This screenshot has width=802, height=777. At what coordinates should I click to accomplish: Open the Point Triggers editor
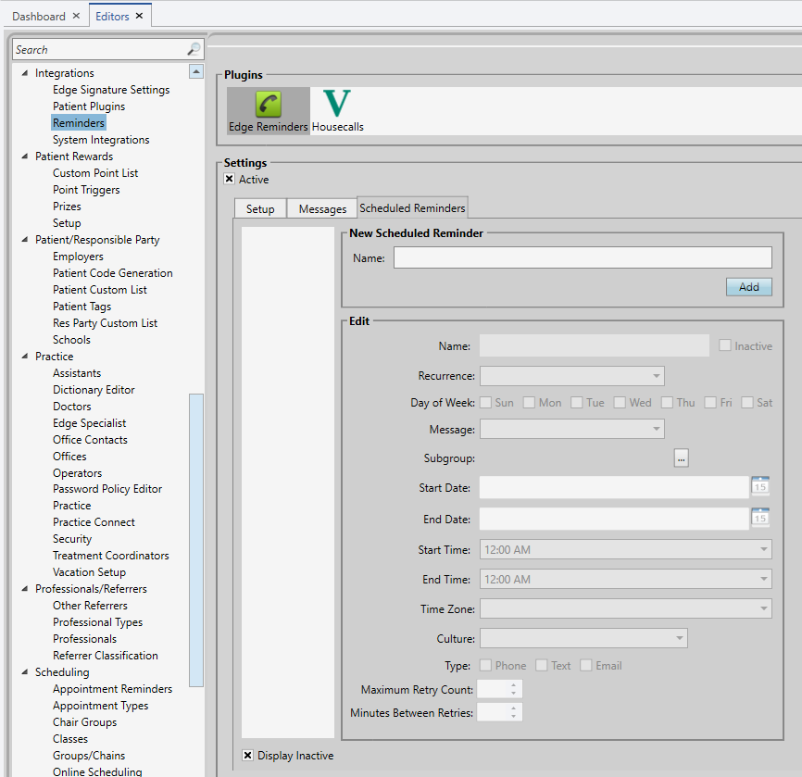[x=86, y=190]
